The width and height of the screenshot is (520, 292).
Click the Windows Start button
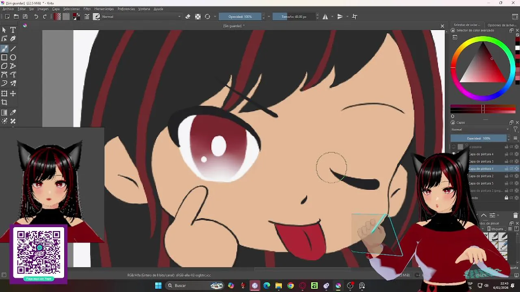pos(158,286)
